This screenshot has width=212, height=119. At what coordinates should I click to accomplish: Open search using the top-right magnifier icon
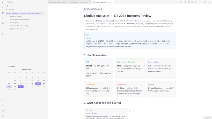click(x=181, y=2)
